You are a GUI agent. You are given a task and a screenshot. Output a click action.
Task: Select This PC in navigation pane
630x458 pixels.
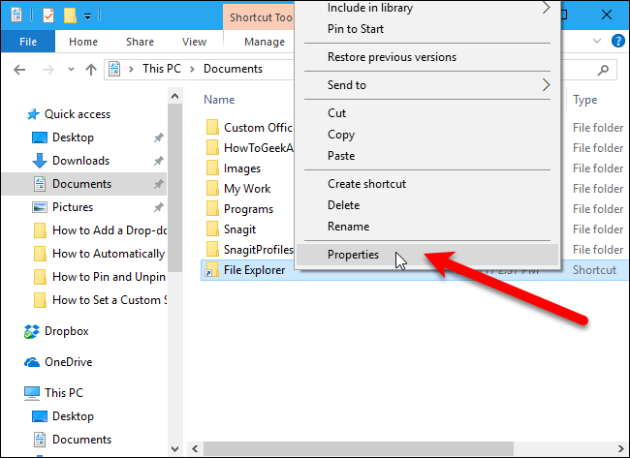63,393
